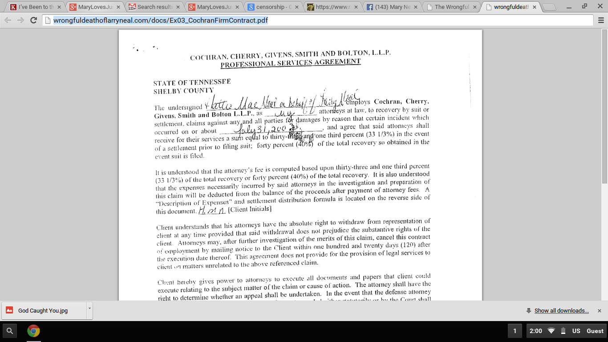Open the downloaded "God Caught You.jpg" file
The image size is (608, 342).
pyautogui.click(x=44, y=311)
